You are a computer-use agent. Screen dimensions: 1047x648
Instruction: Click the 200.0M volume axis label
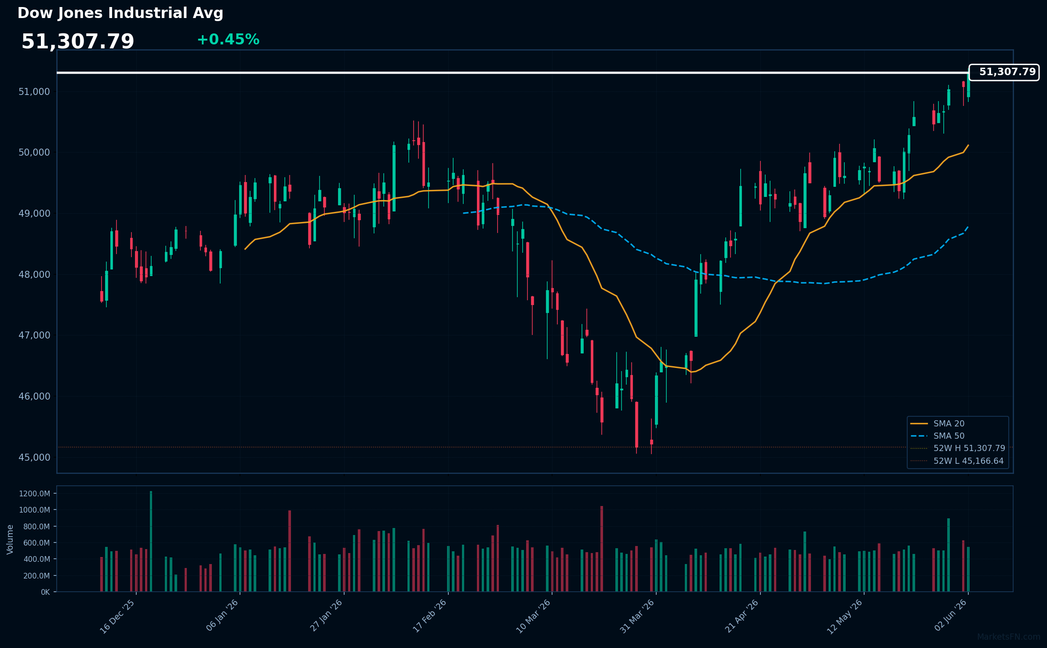coord(36,576)
